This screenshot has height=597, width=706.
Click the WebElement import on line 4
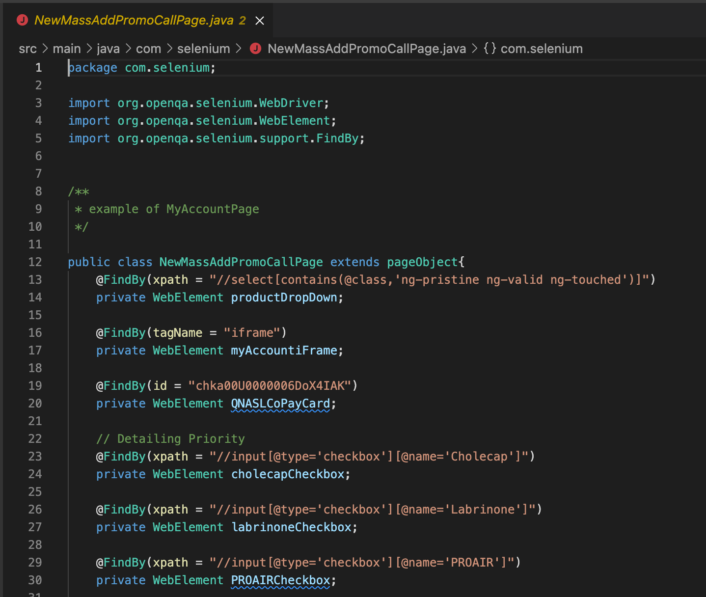[295, 120]
